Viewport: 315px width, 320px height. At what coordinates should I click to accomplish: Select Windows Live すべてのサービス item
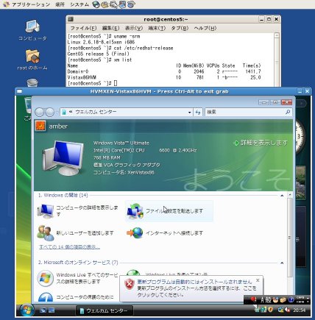[x=78, y=278]
